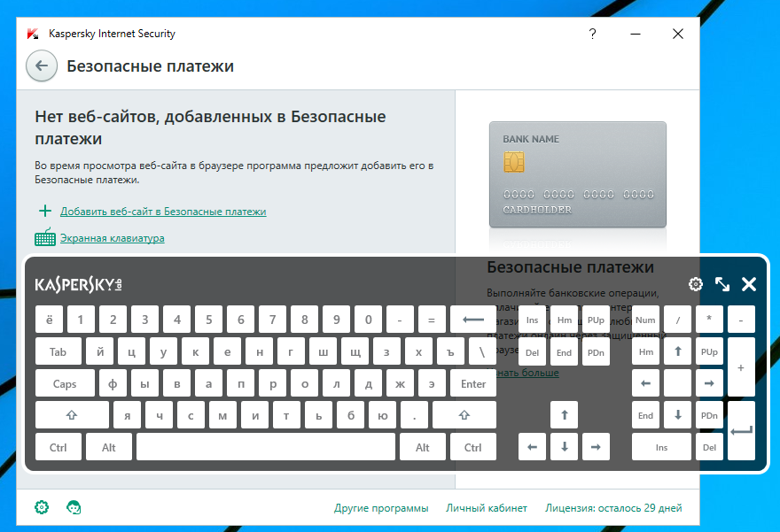
Task: Tap the numpad left arrow key
Action: tap(645, 383)
